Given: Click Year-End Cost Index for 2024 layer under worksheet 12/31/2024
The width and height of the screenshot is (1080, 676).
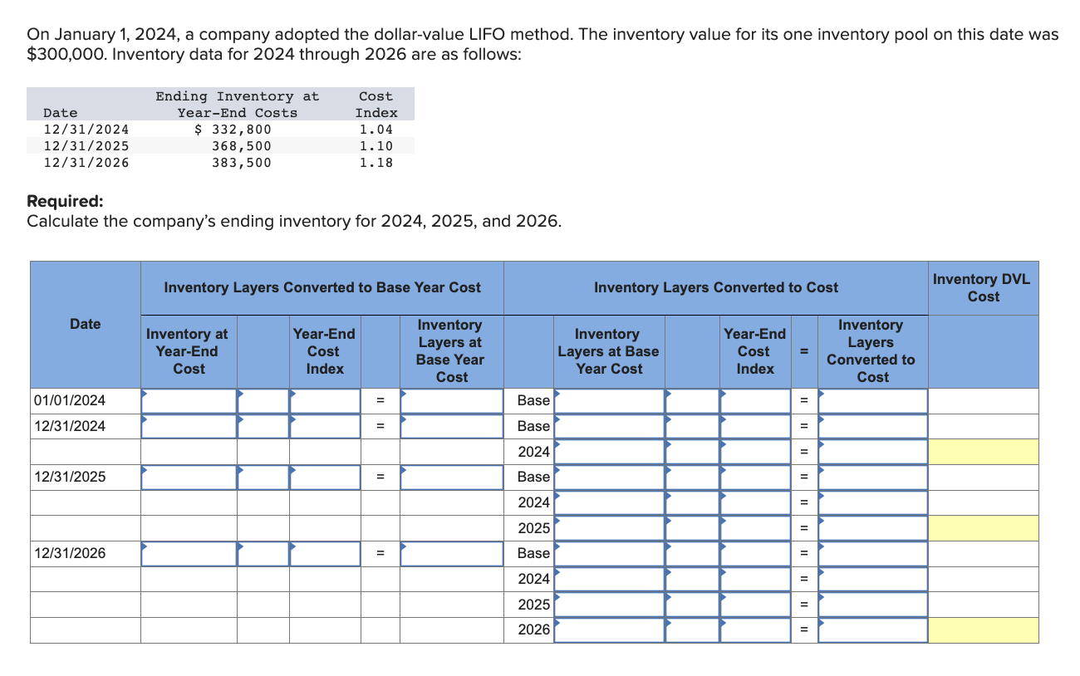Looking at the screenshot, I should tap(754, 452).
